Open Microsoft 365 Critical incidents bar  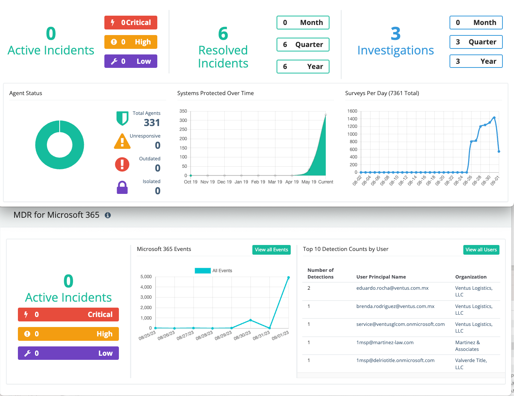click(68, 314)
